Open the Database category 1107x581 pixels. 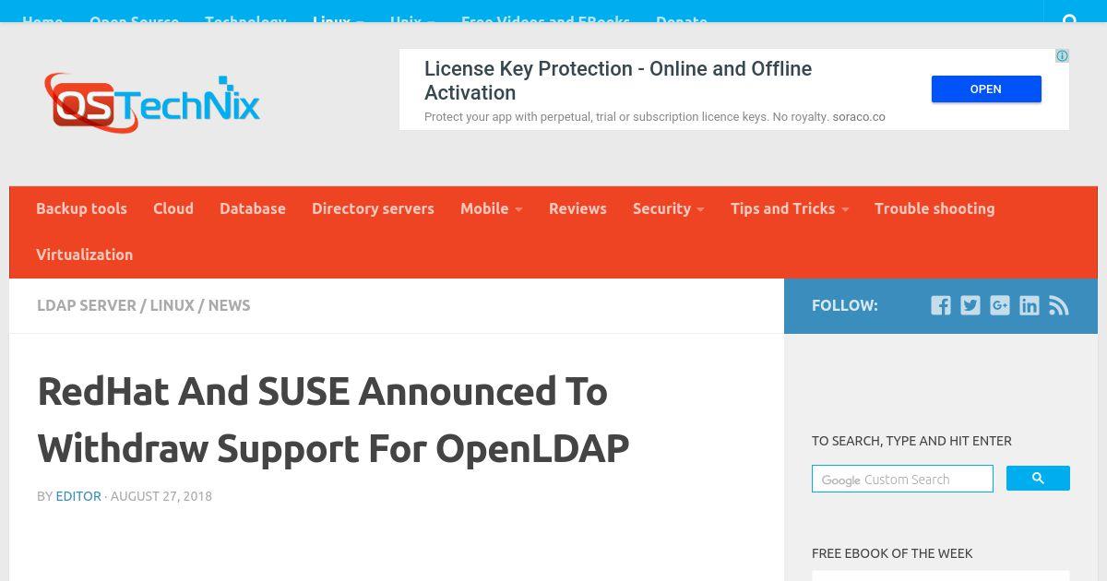pos(253,208)
